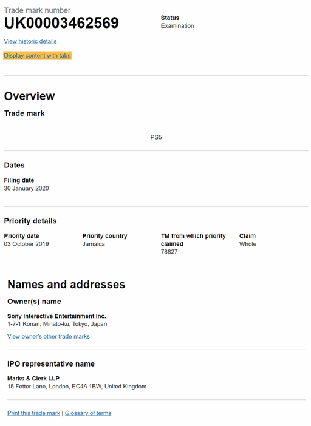The width and height of the screenshot is (311, 426).
Task: Click trade mark number UK00003462569
Action: (61, 23)
